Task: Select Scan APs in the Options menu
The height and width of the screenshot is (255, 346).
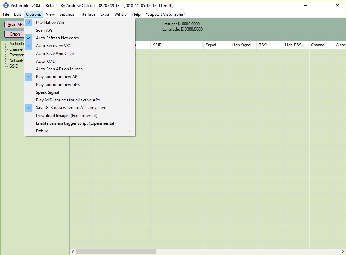Action: pos(79,30)
